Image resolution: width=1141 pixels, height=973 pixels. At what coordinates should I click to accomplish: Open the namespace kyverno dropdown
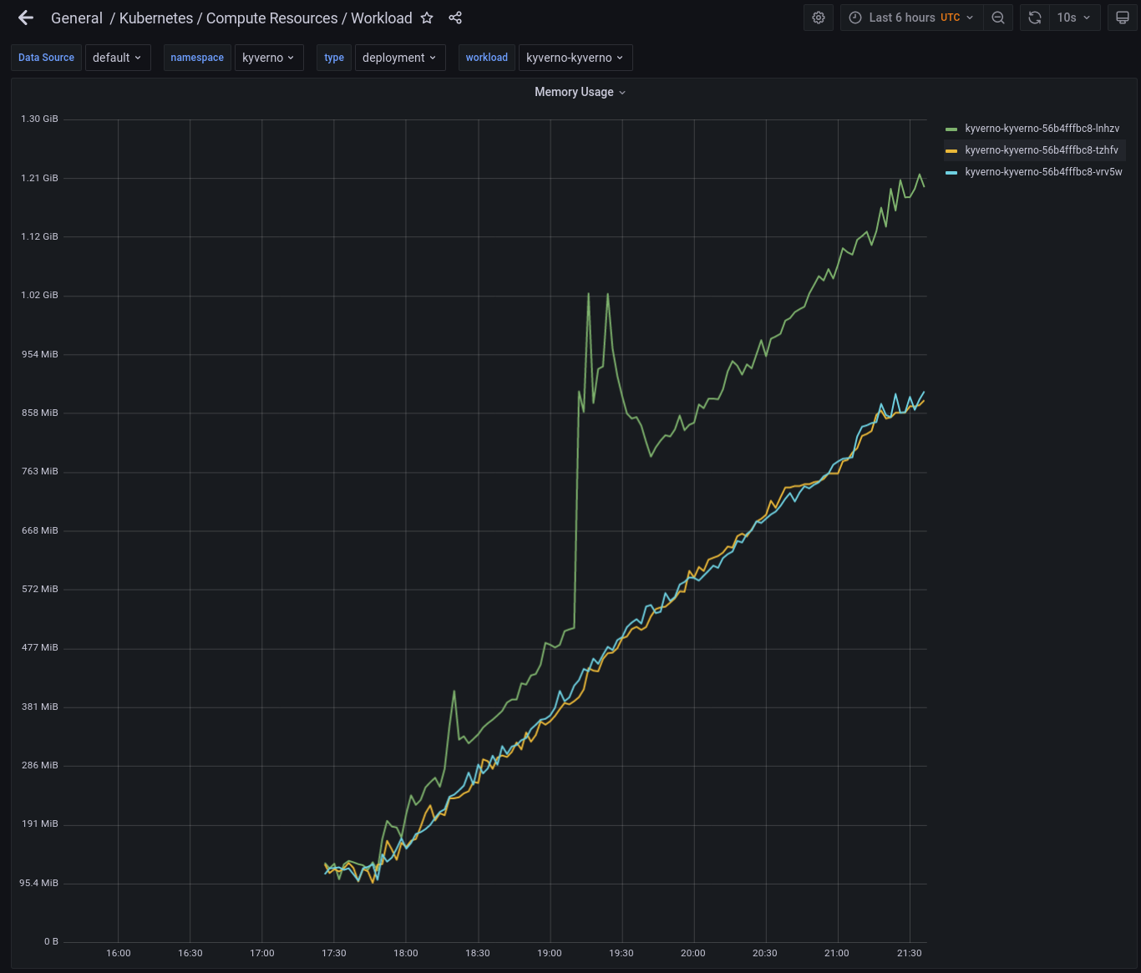click(x=269, y=58)
